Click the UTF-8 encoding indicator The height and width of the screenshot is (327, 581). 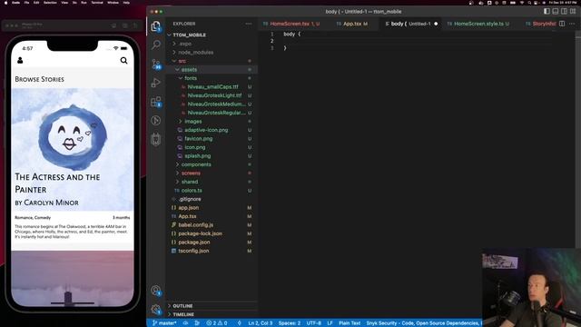click(314, 323)
